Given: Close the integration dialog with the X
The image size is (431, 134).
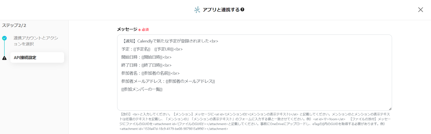Looking at the screenshot, I should point(420,10).
